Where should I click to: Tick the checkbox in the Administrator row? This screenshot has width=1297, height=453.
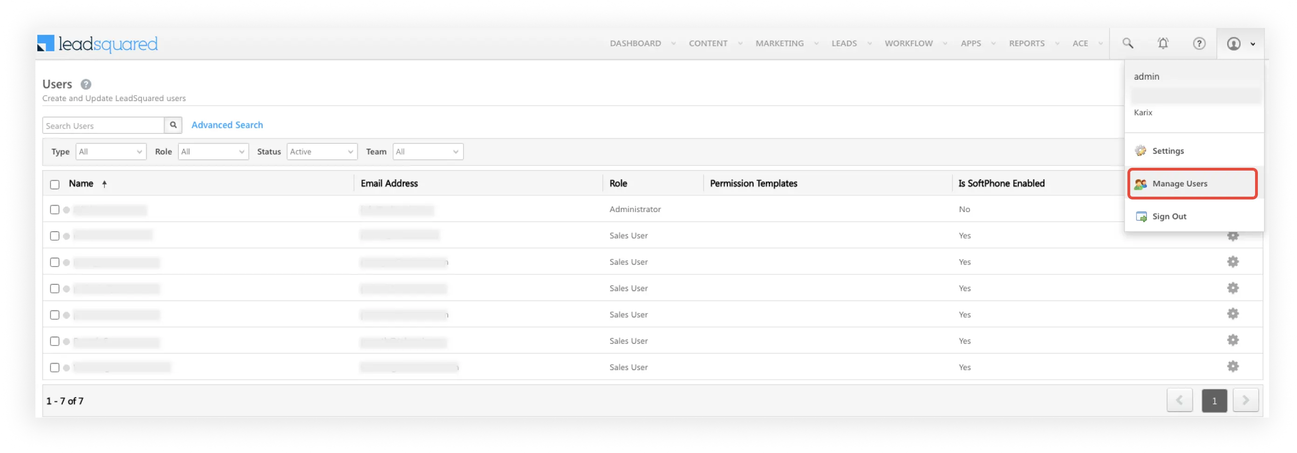pos(55,210)
